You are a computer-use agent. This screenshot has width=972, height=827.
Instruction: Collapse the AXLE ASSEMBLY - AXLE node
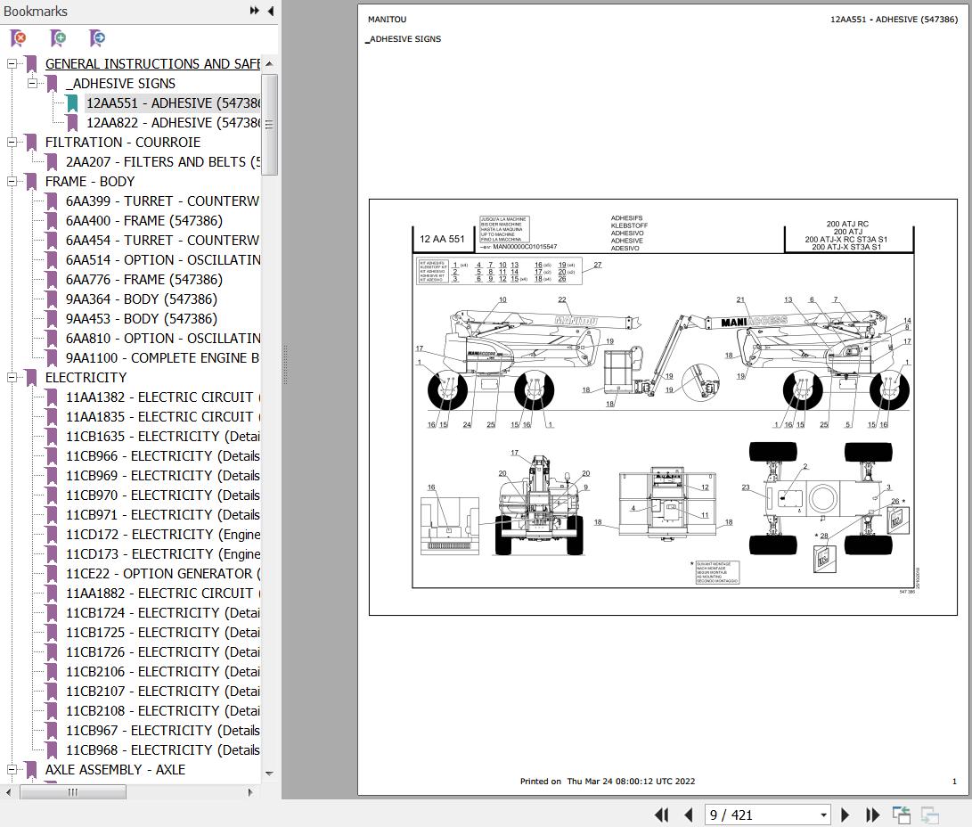(12, 769)
